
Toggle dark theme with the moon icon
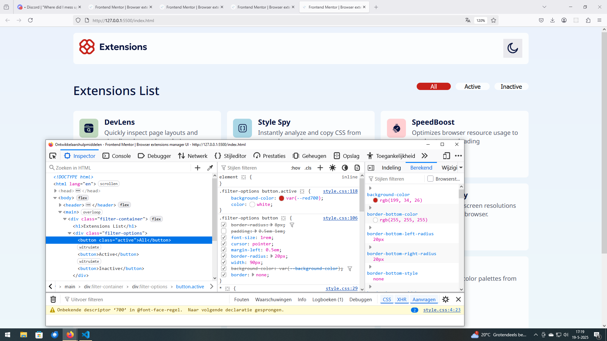pos(512,48)
